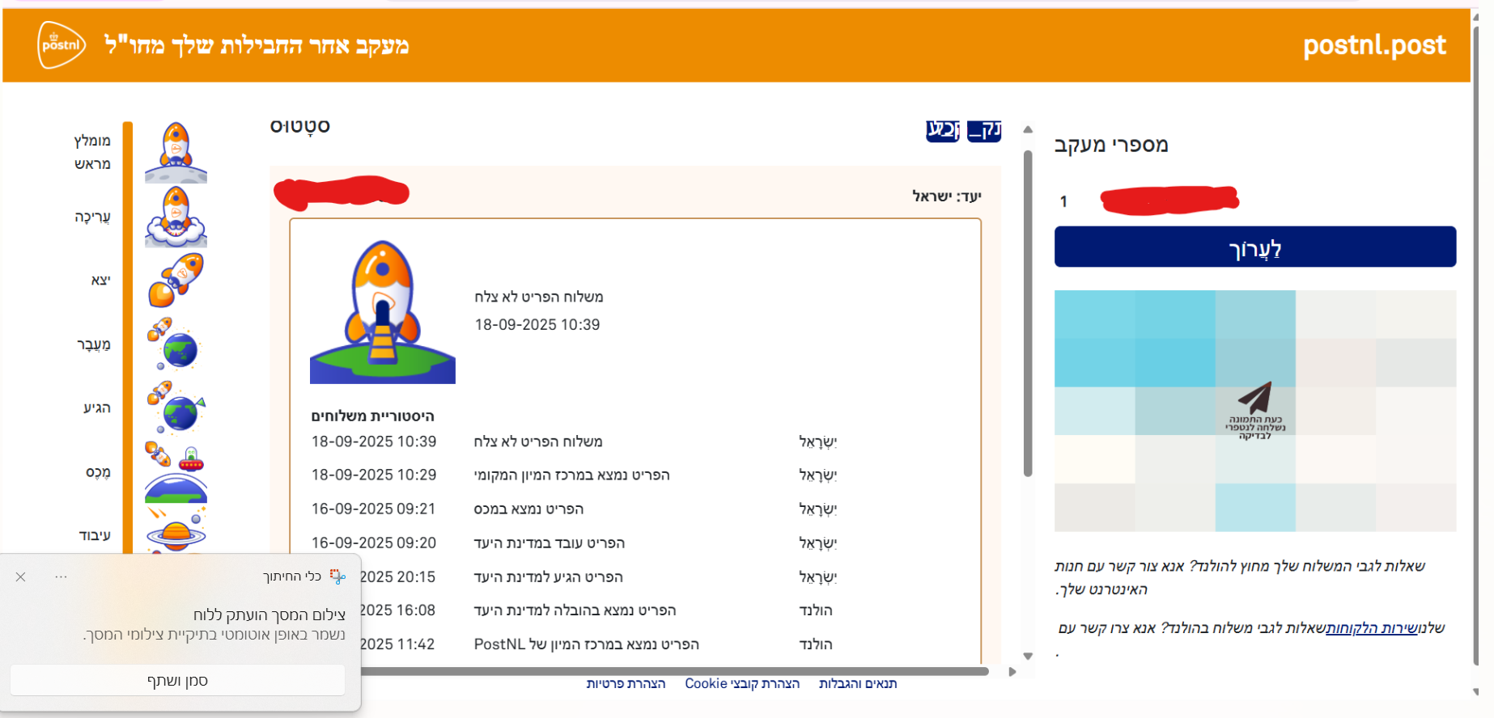Click the status panel scroll-up arrow
The width and height of the screenshot is (1494, 718).
point(1028,129)
